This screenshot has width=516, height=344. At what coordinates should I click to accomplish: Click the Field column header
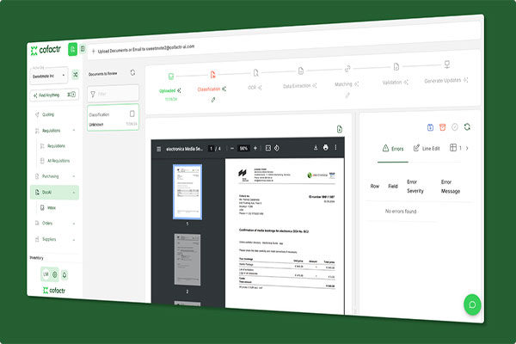[393, 187]
